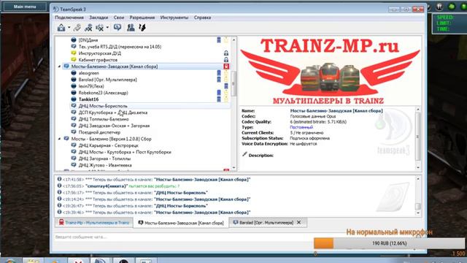This screenshot has width=467, height=263.
Task: Open the Справка menu
Action: coord(203,18)
